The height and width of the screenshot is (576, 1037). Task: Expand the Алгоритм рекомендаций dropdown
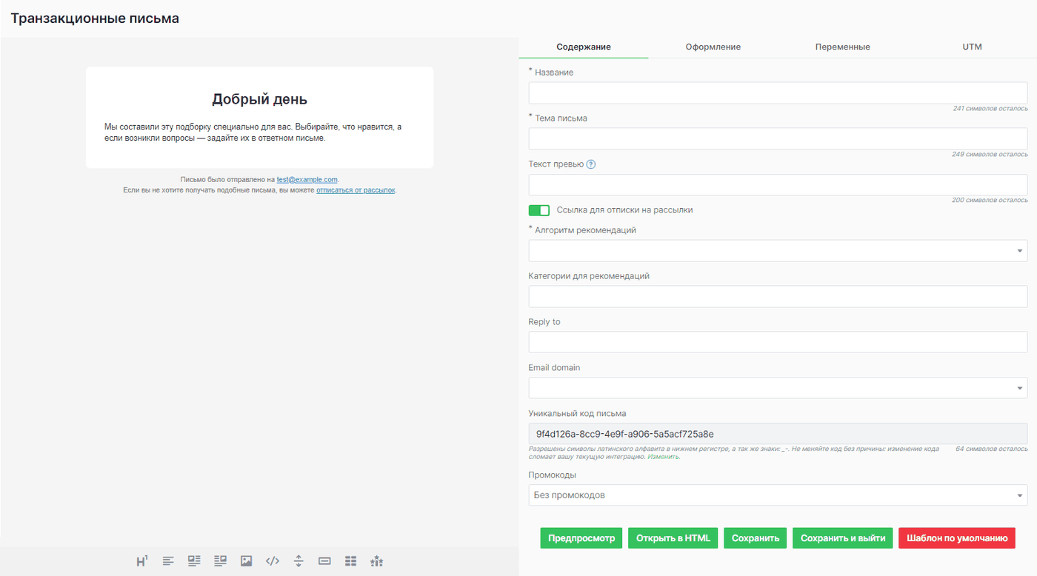[778, 251]
